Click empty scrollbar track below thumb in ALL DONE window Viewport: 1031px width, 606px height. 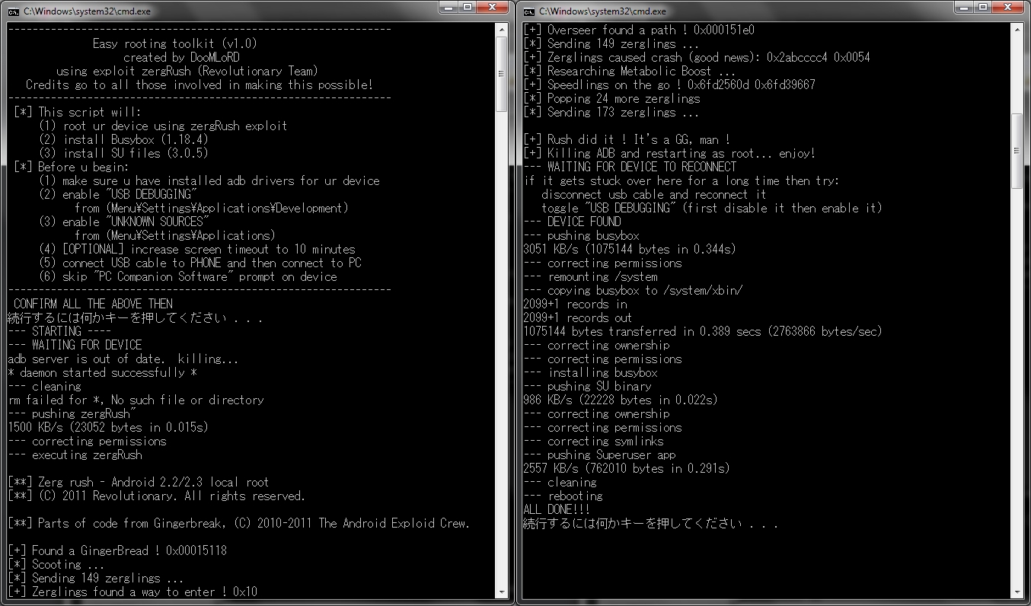[1017, 381]
